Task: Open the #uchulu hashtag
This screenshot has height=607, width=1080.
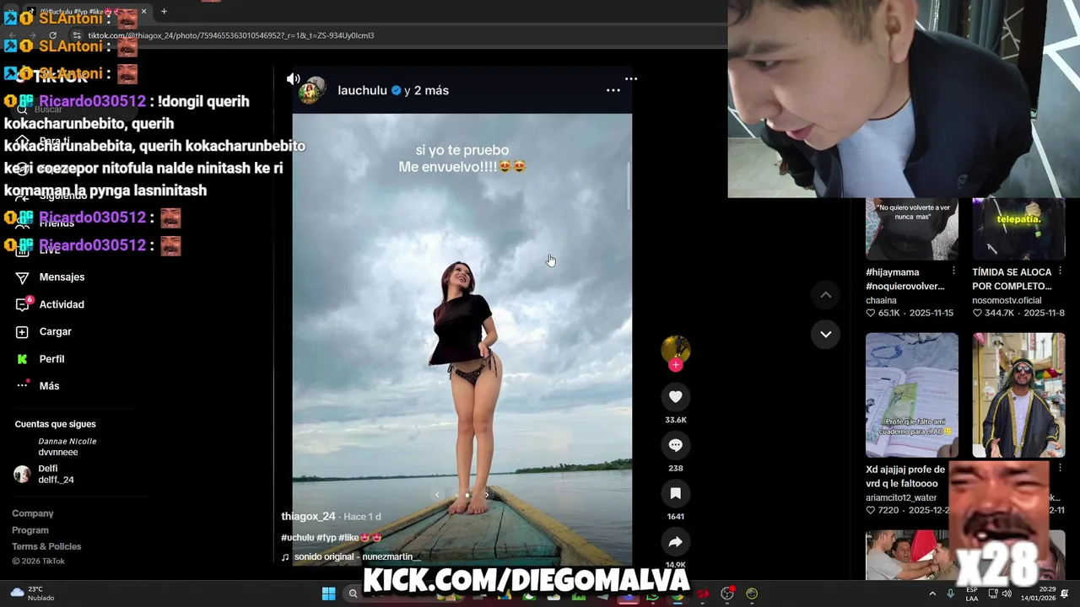Action: [x=297, y=537]
